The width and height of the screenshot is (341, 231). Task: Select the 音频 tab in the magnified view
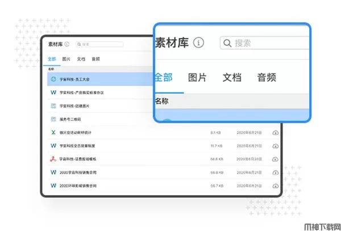coord(266,77)
